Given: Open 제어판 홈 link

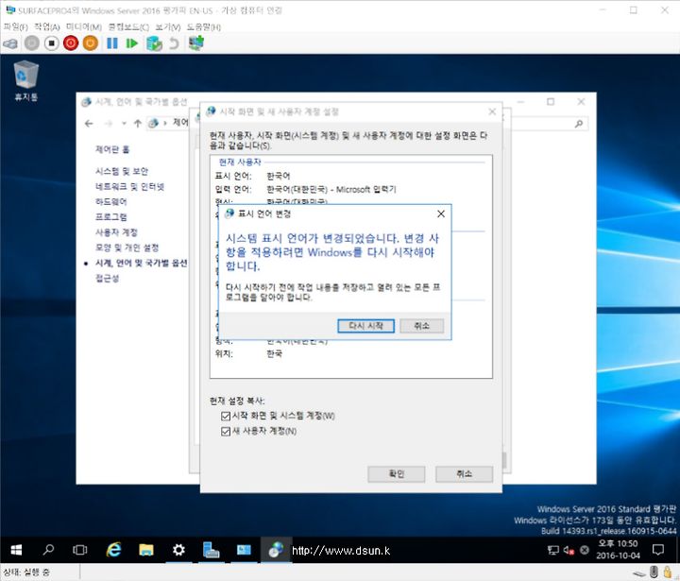Looking at the screenshot, I should [112, 149].
